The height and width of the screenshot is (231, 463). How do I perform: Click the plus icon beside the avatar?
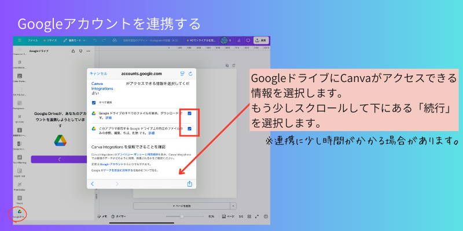[230, 40]
